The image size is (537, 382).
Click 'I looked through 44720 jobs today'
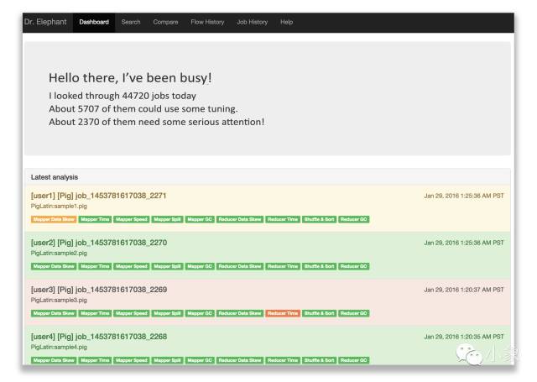tap(123, 96)
